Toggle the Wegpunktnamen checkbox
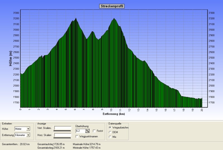 77,136
